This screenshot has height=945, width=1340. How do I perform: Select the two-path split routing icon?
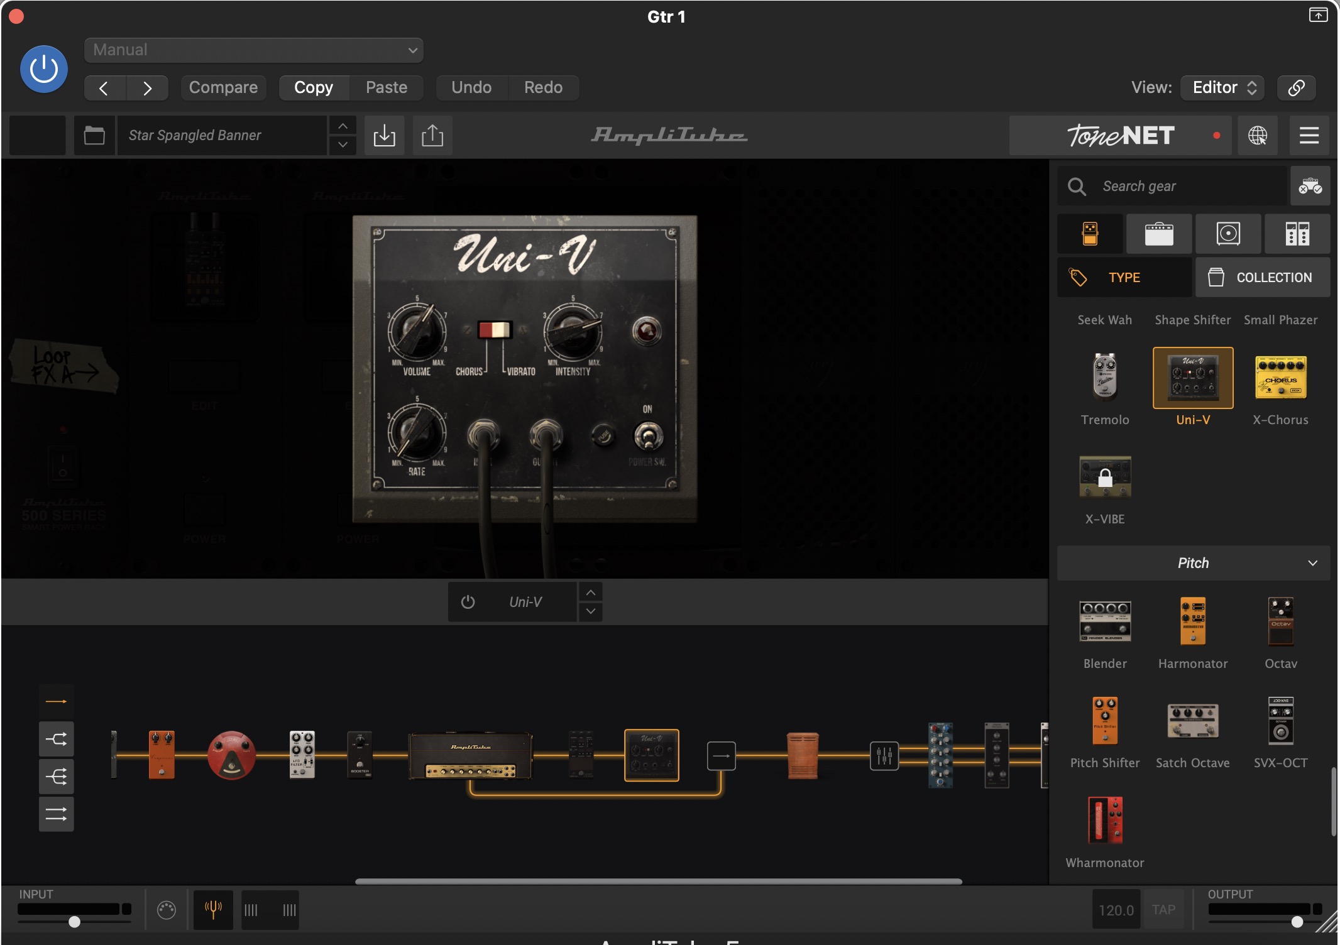pyautogui.click(x=57, y=739)
